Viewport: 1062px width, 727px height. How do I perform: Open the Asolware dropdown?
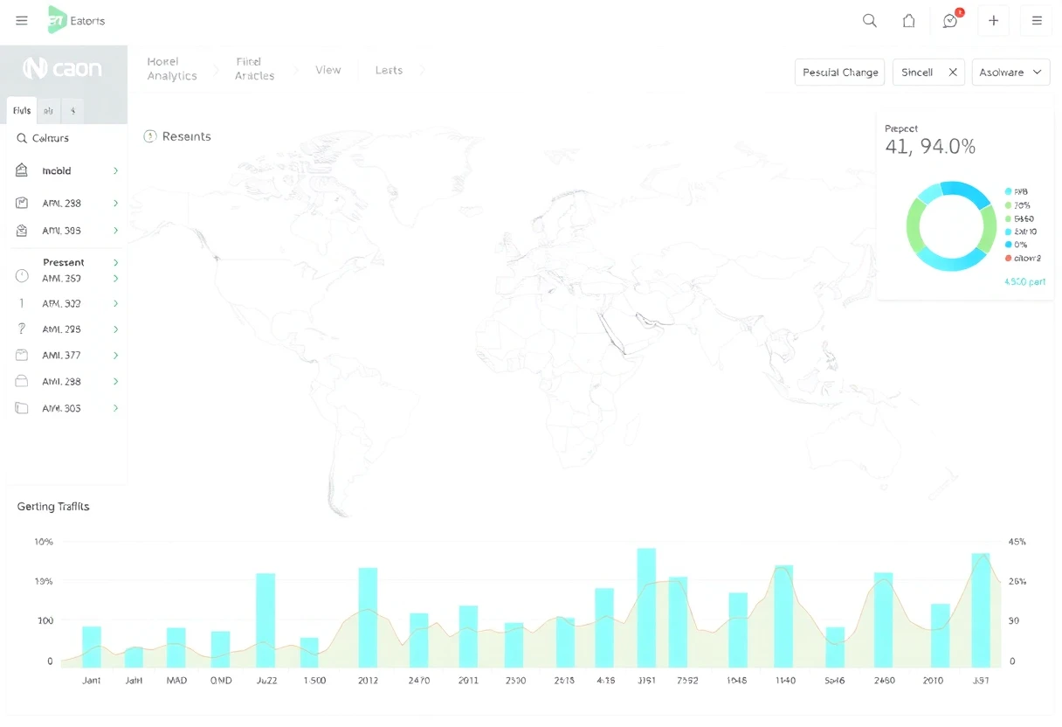(1010, 73)
